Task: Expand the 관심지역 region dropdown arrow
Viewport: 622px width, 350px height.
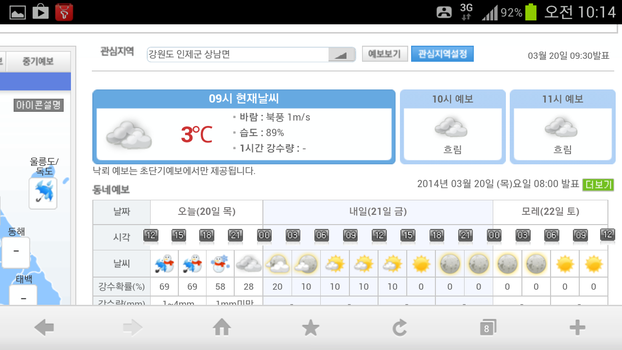Action: click(x=342, y=54)
